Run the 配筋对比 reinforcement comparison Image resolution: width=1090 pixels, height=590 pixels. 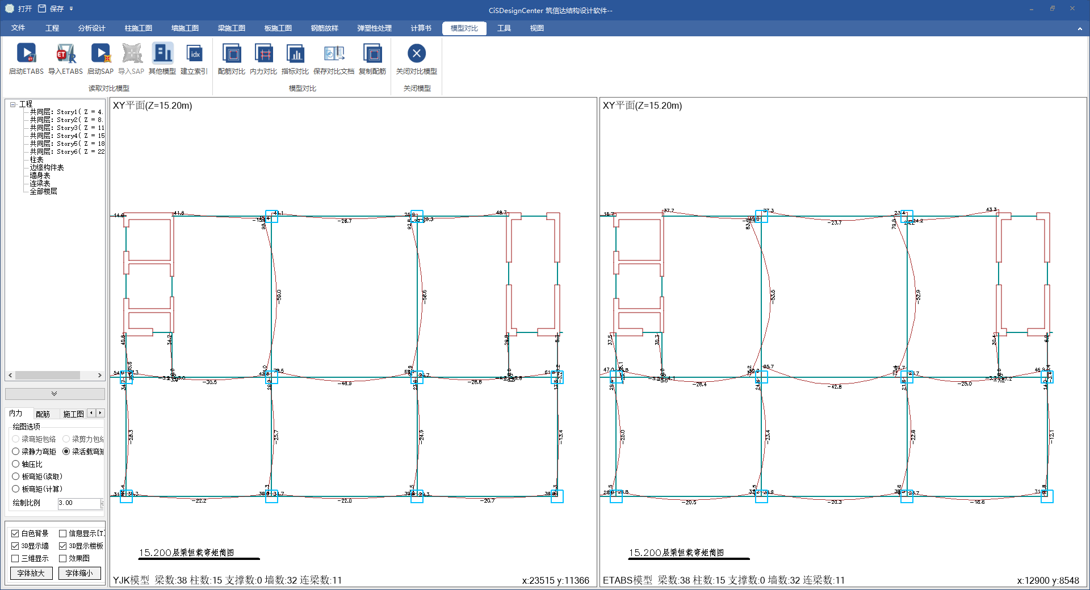tap(232, 54)
